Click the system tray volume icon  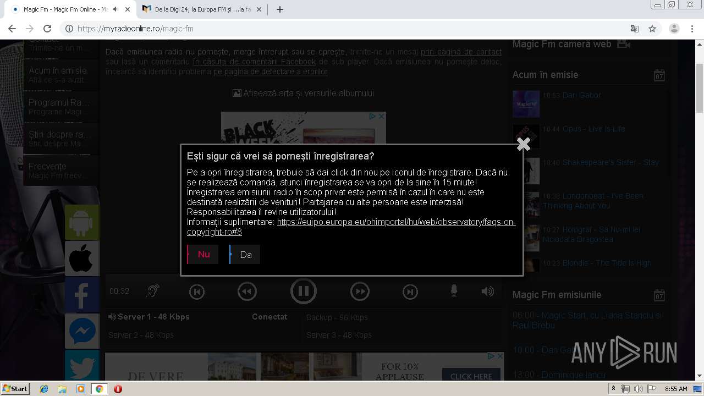point(638,389)
